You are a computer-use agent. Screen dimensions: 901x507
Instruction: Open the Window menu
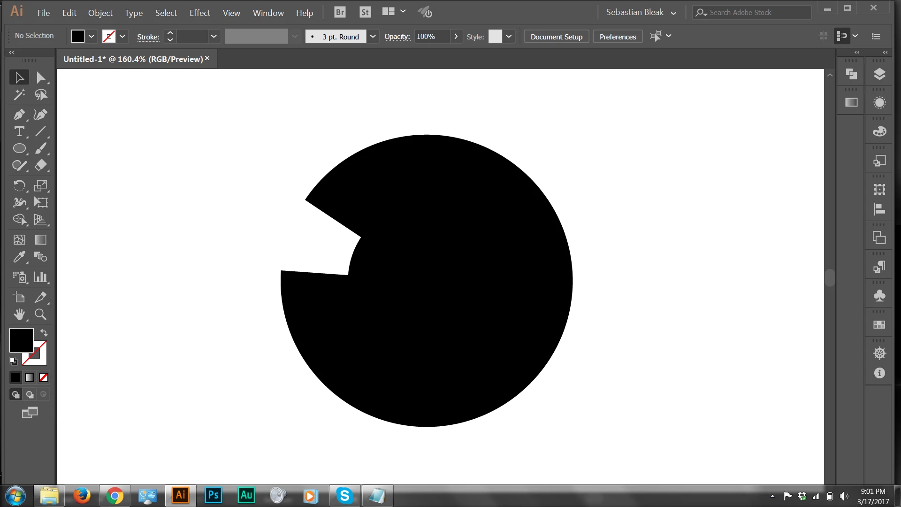[x=268, y=13]
